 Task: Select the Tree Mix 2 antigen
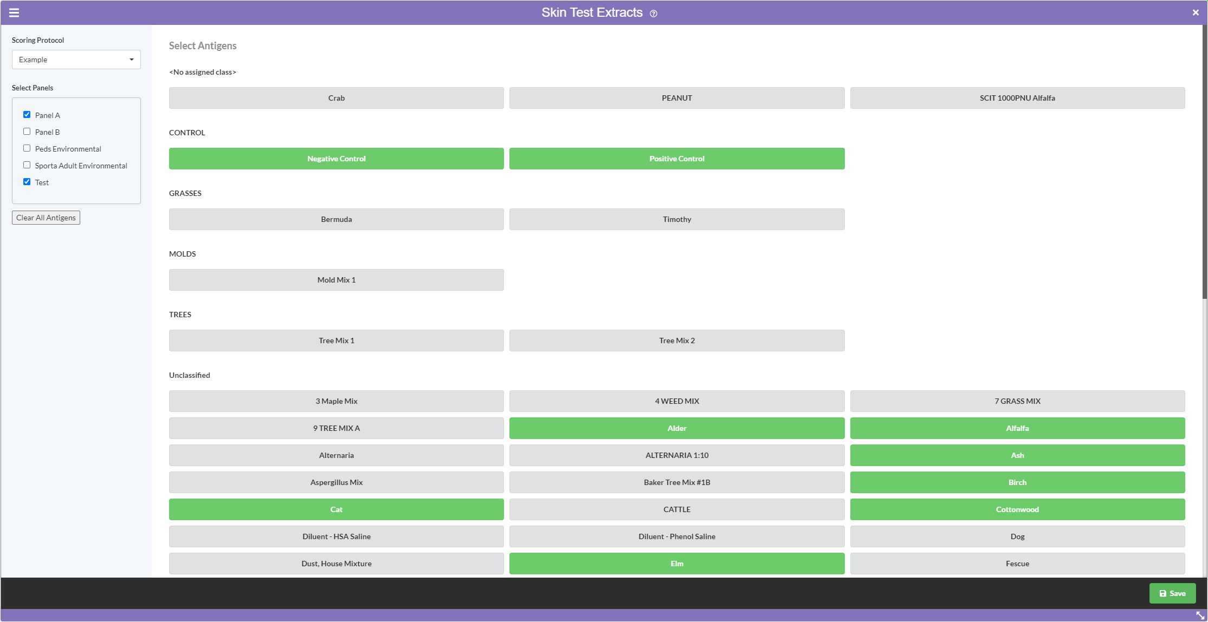pos(676,341)
